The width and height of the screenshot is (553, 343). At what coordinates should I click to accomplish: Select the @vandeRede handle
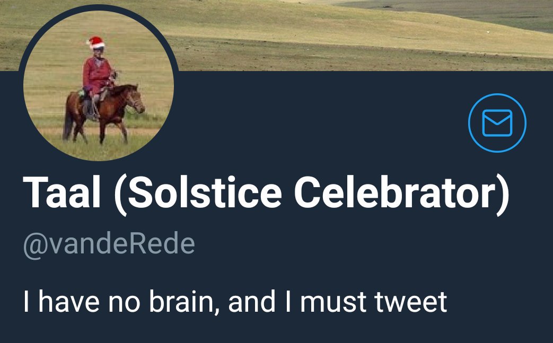point(109,244)
